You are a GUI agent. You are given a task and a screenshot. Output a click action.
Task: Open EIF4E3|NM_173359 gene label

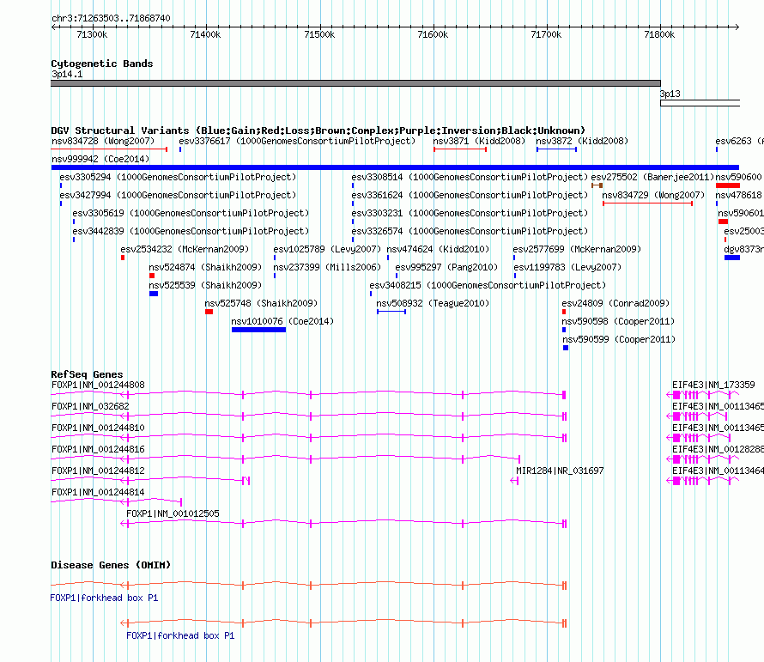[x=713, y=385]
